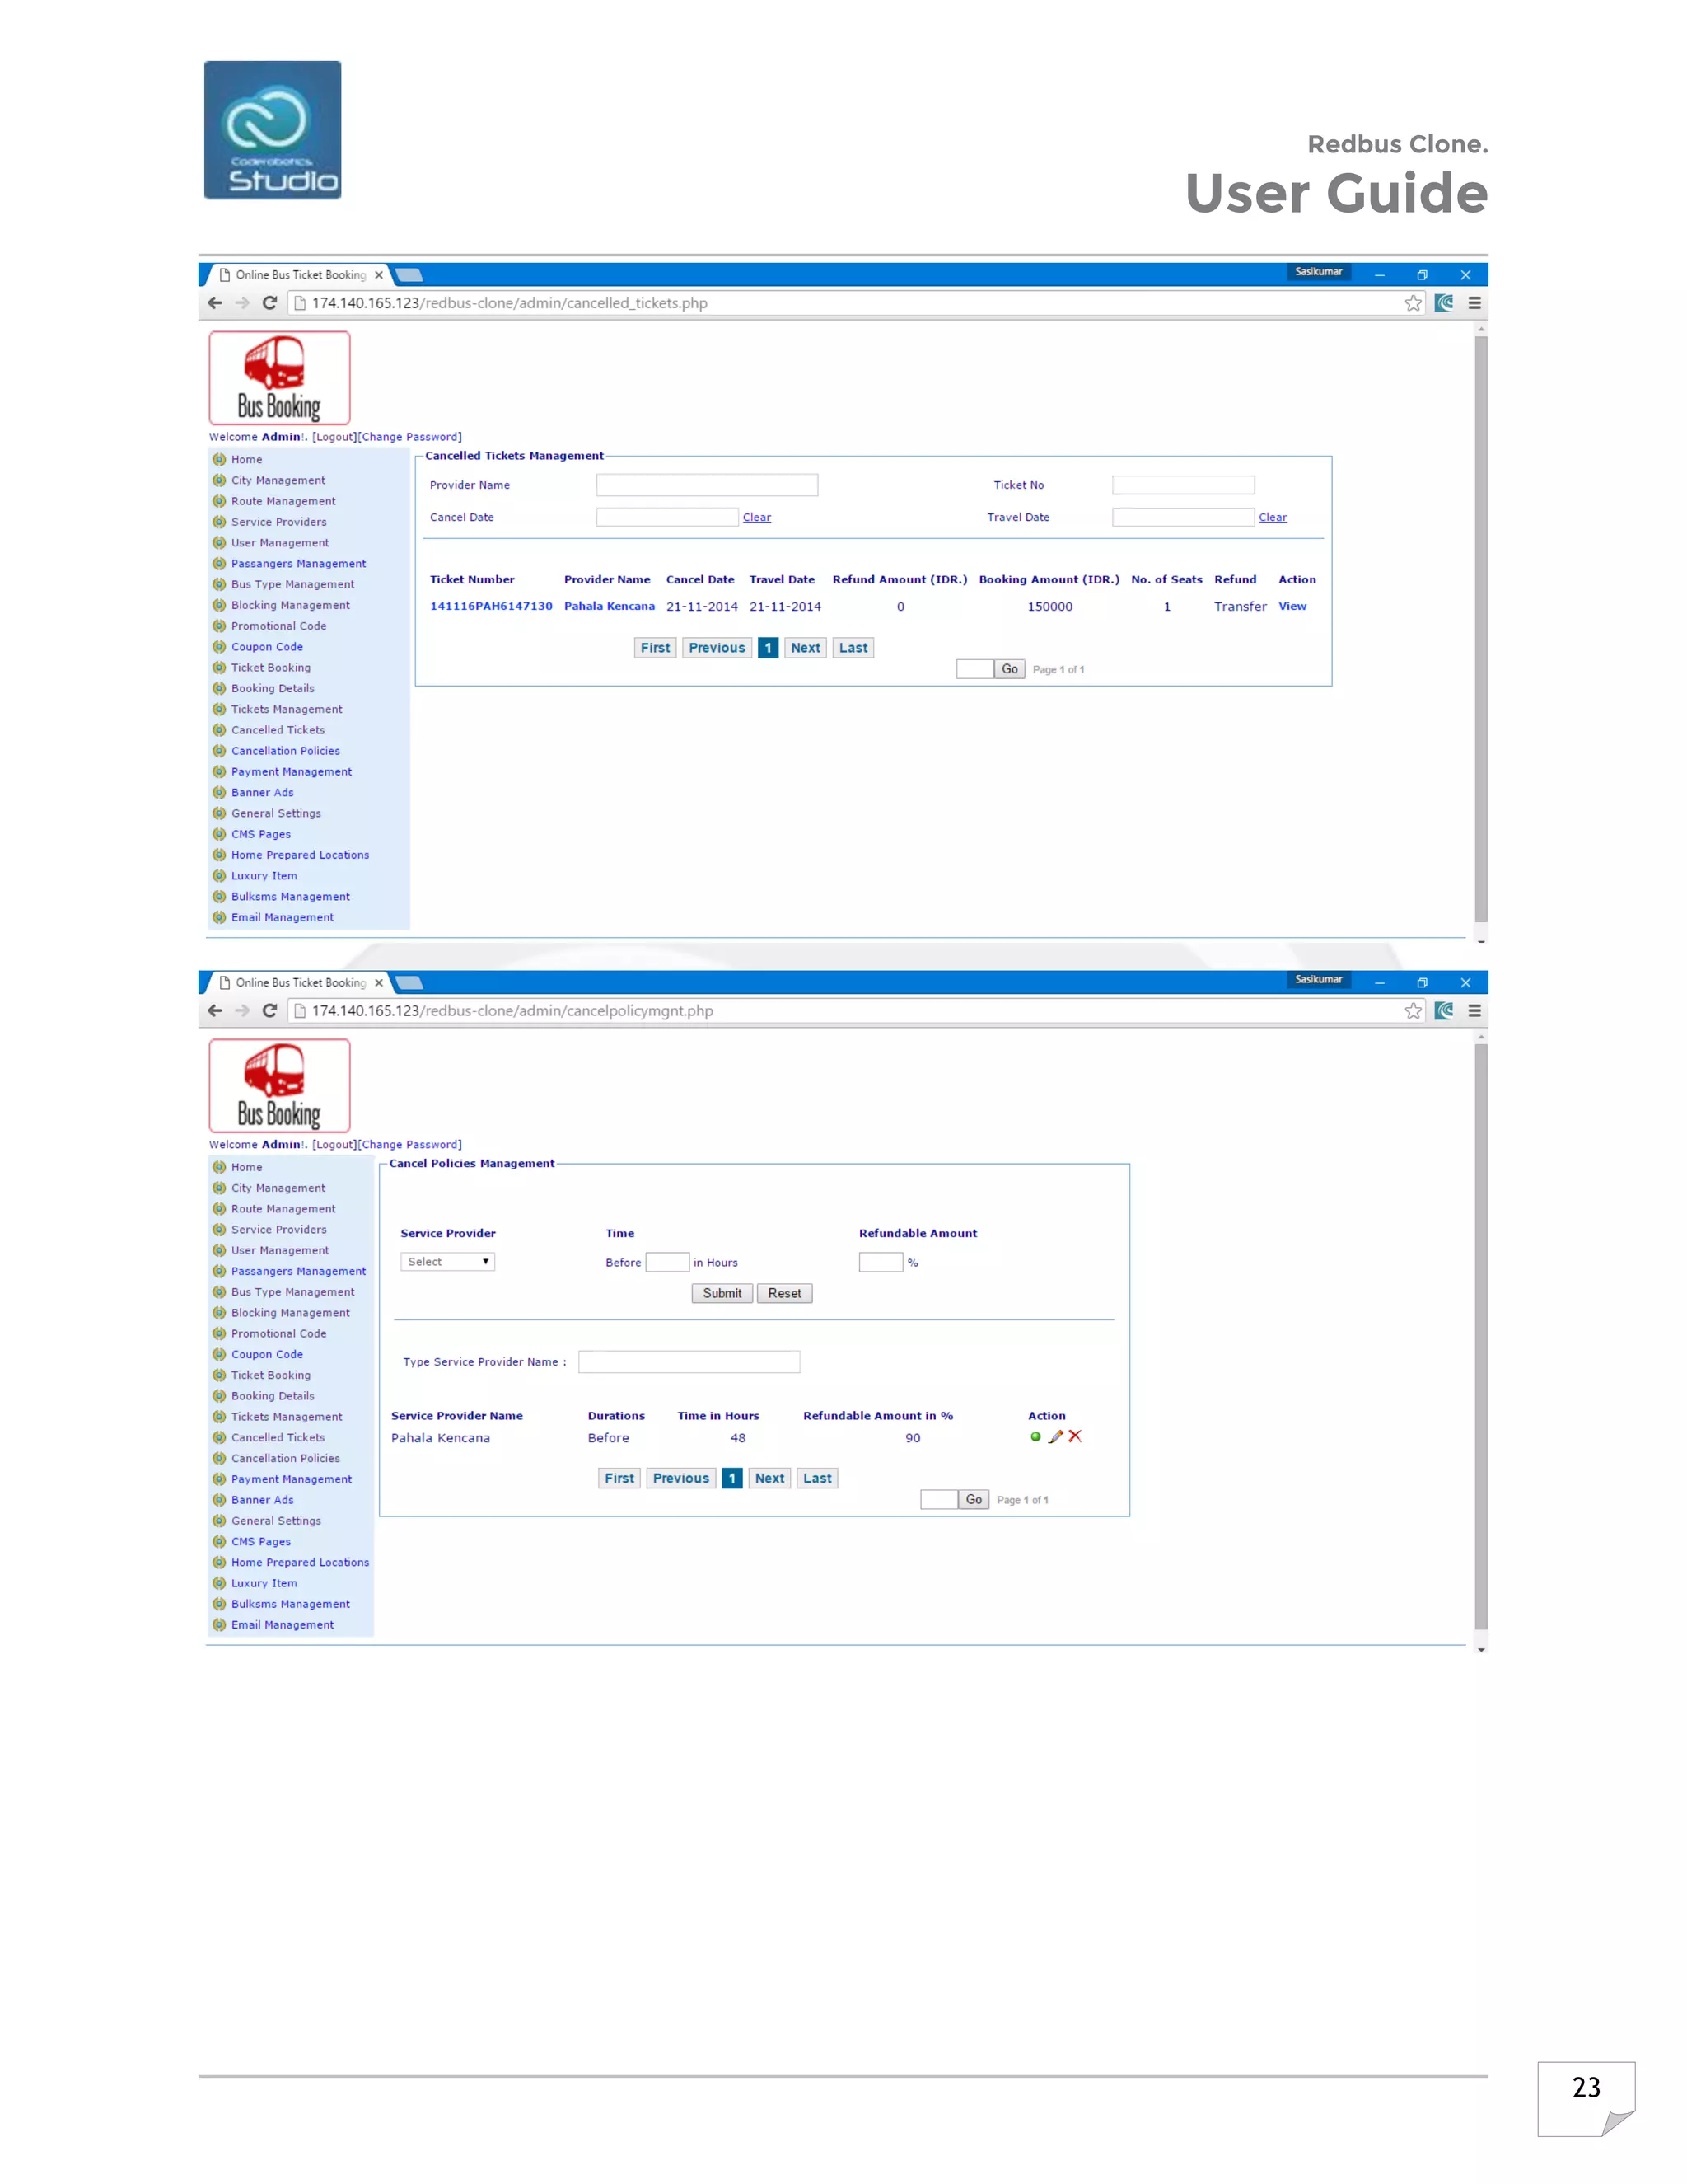Click the lower browser vertical scrollbar

point(1481,1337)
